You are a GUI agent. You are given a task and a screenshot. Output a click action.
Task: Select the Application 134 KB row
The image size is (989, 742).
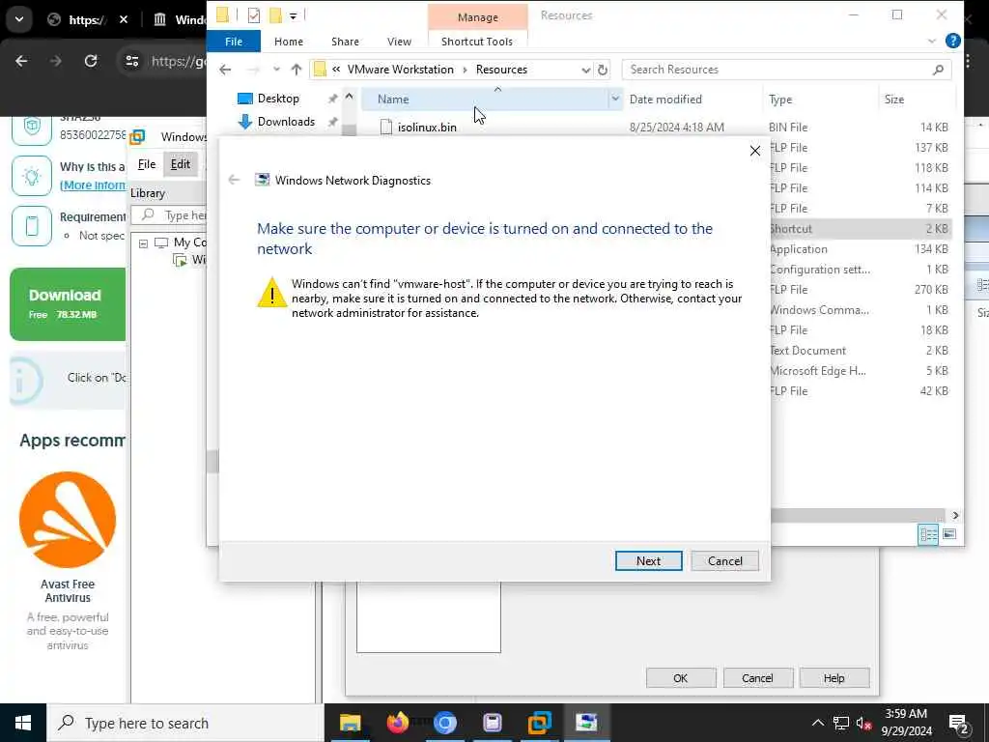click(861, 249)
